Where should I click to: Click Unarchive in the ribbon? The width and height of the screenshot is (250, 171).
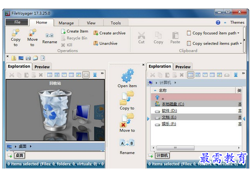click(105, 43)
